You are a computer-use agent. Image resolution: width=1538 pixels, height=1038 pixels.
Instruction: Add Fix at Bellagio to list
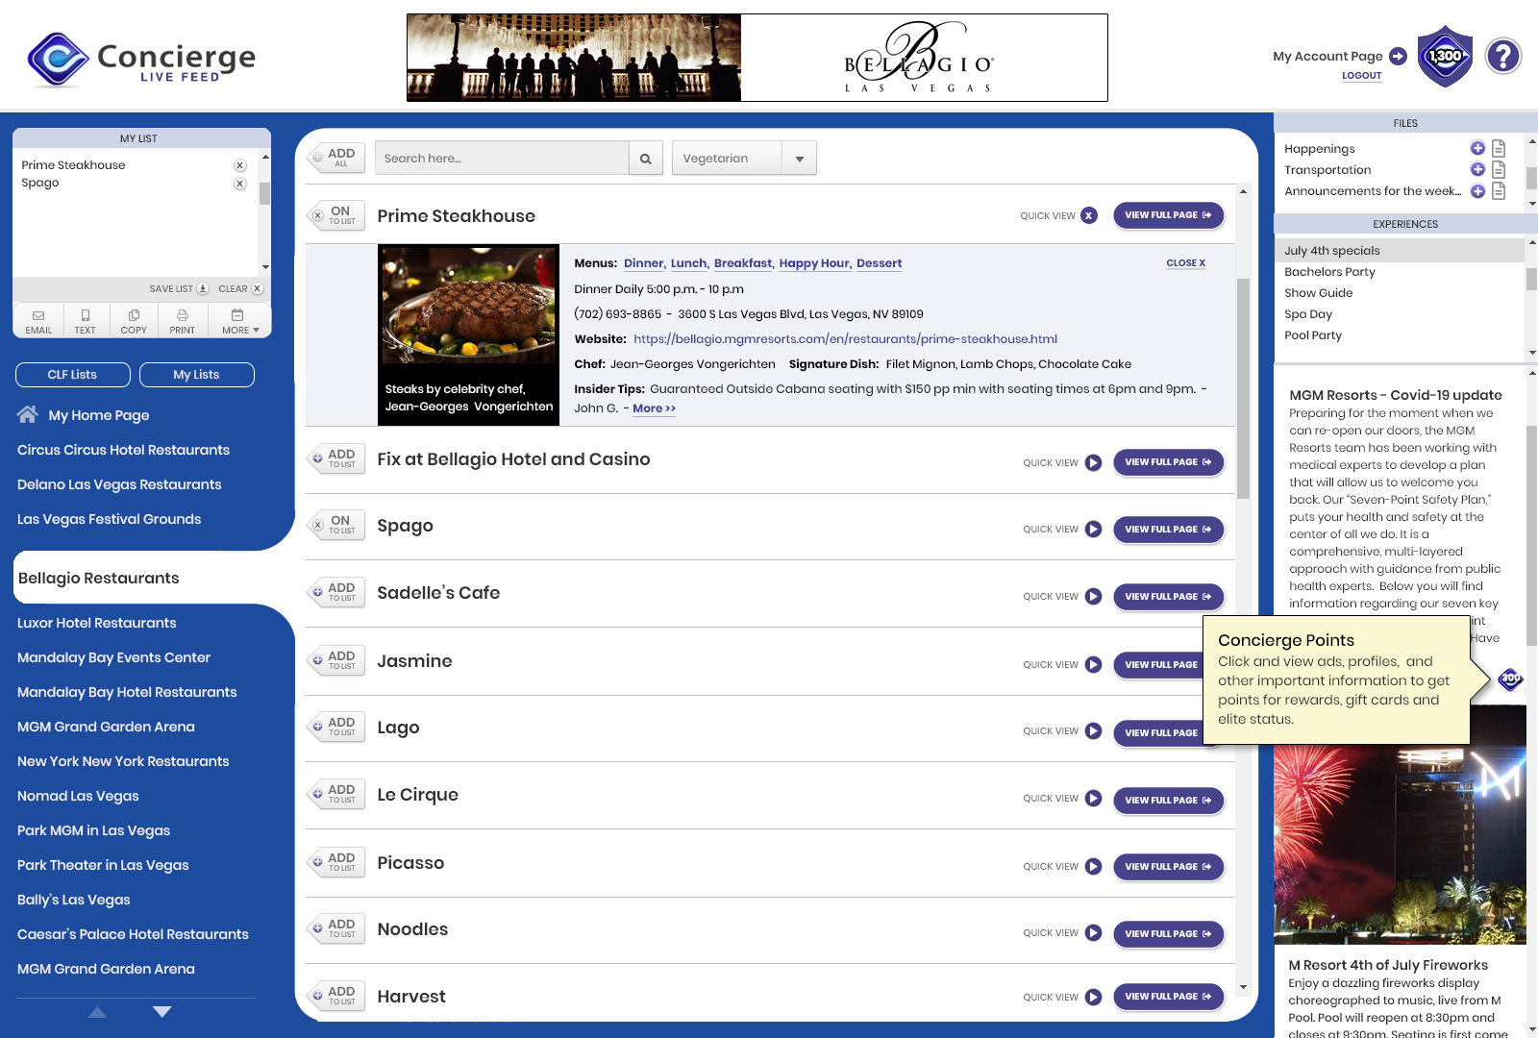pos(335,458)
